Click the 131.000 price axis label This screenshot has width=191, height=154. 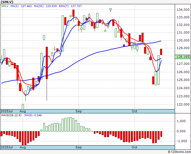click(x=183, y=32)
